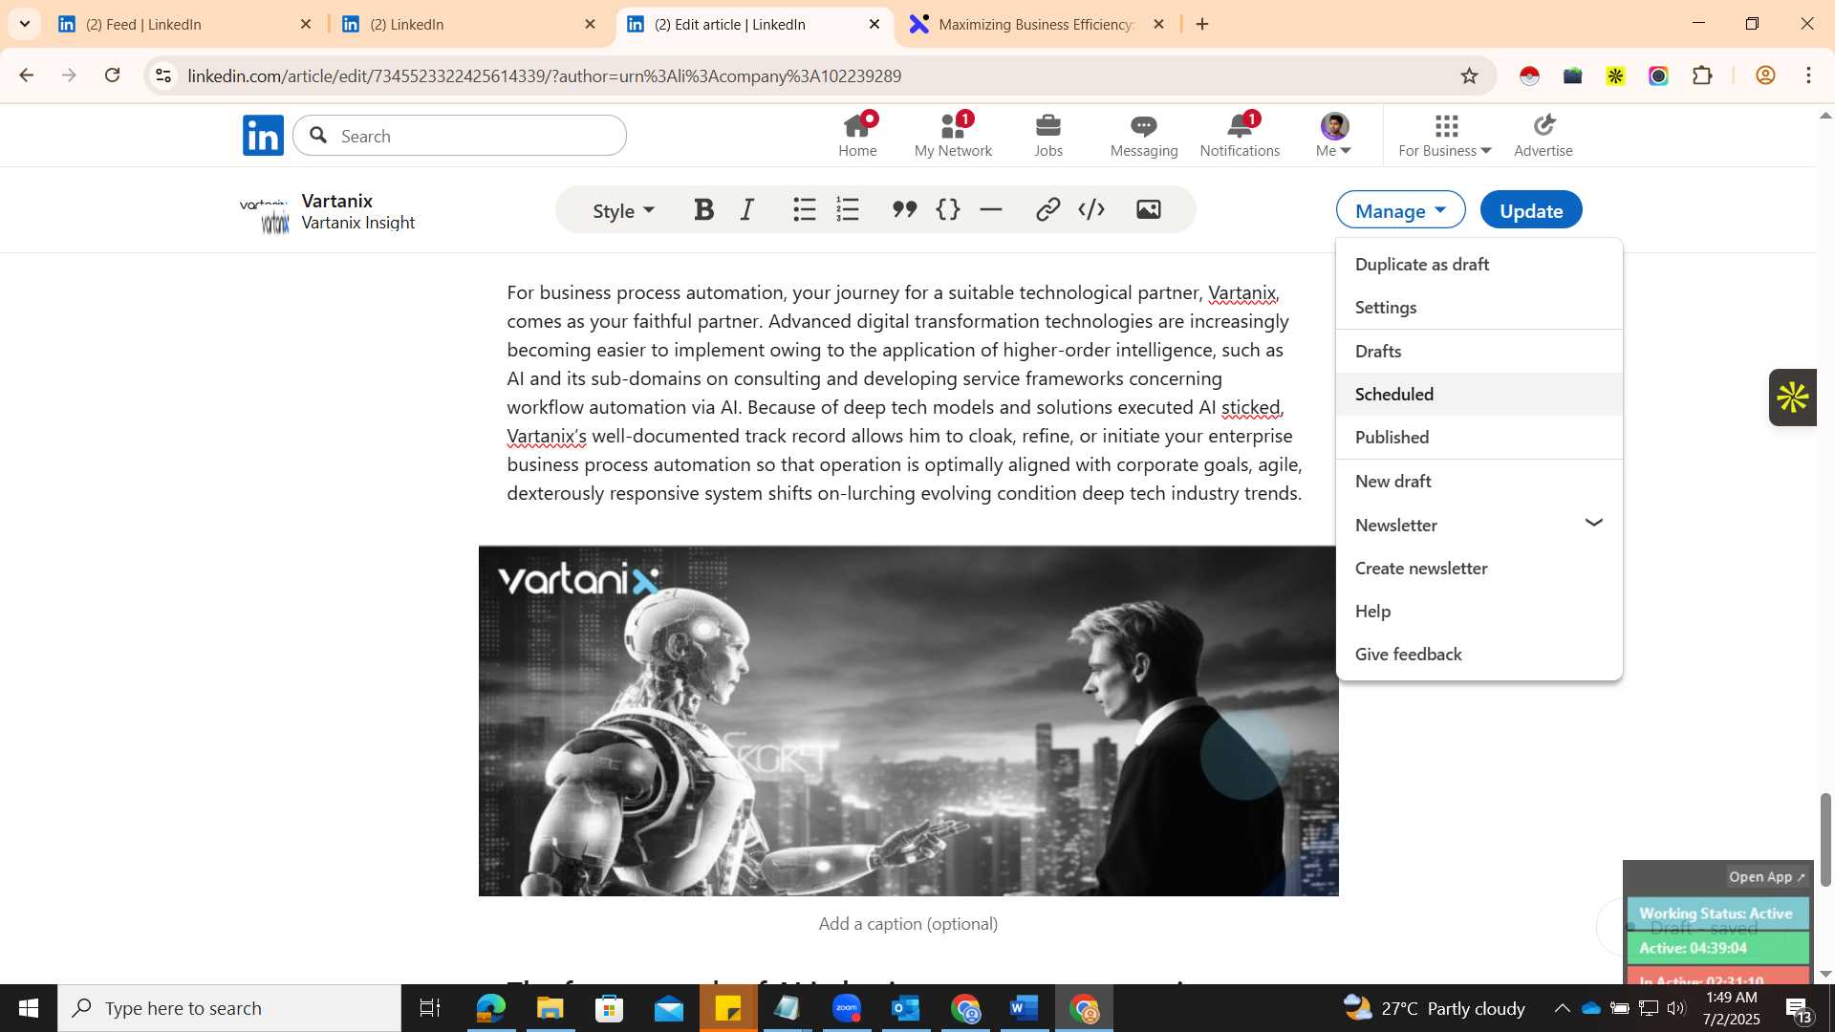Open the browser tab list dropdown

[25, 24]
